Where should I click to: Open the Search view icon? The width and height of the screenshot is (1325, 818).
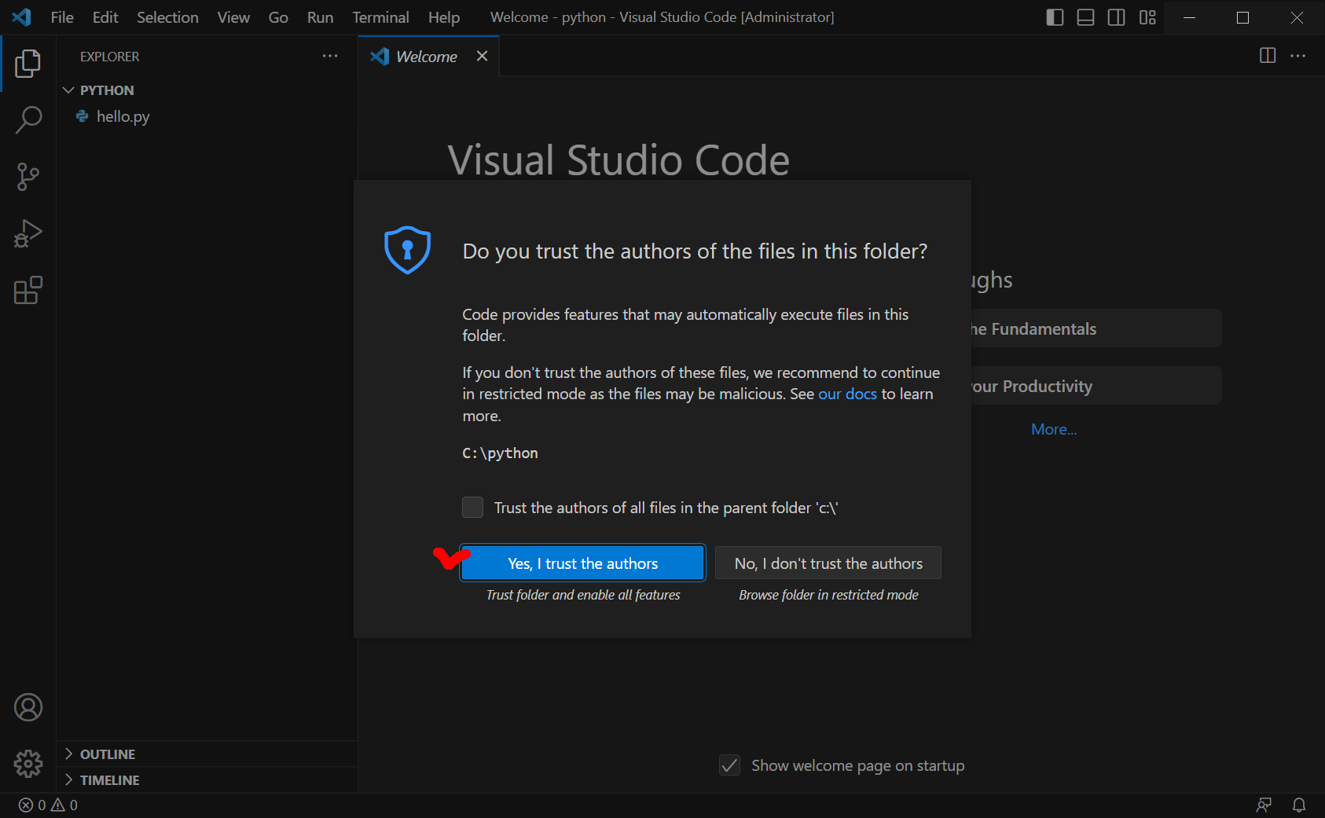pos(28,120)
